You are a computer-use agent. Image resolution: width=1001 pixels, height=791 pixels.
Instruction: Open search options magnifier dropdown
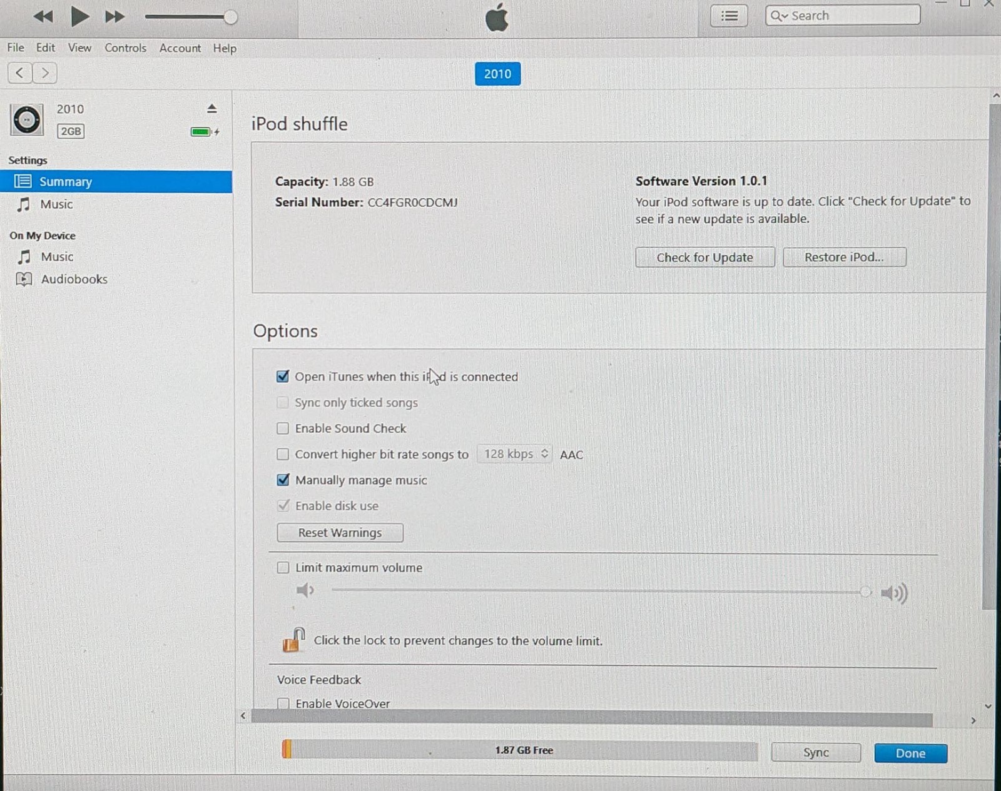(x=779, y=16)
